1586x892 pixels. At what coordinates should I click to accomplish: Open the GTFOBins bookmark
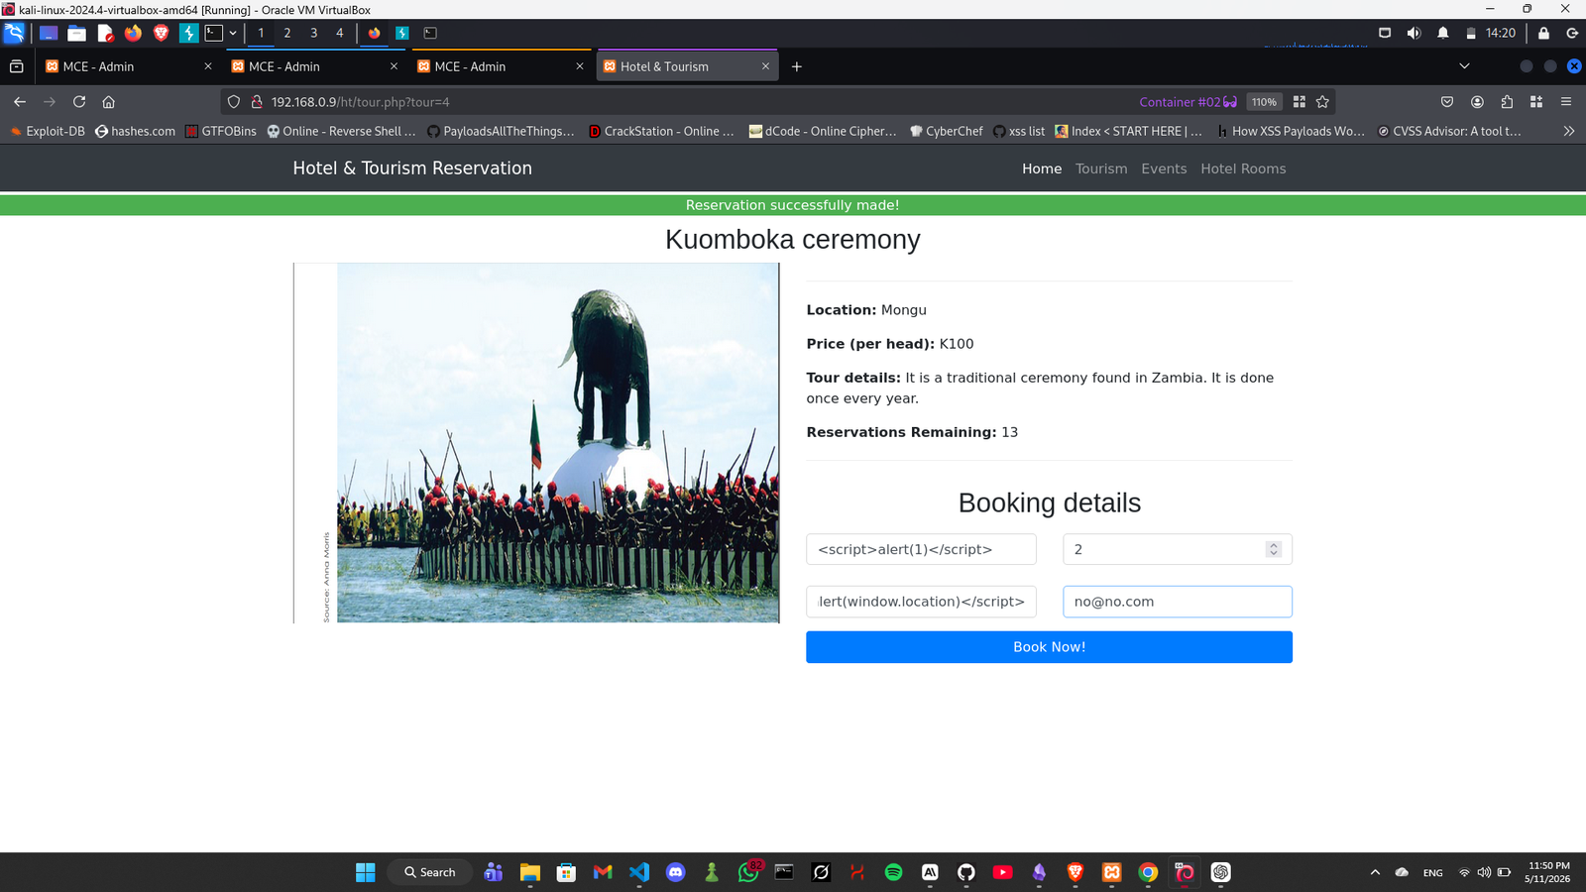[x=221, y=131]
